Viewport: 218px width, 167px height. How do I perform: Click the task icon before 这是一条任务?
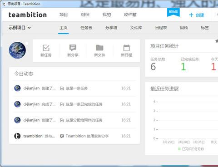click(62, 88)
